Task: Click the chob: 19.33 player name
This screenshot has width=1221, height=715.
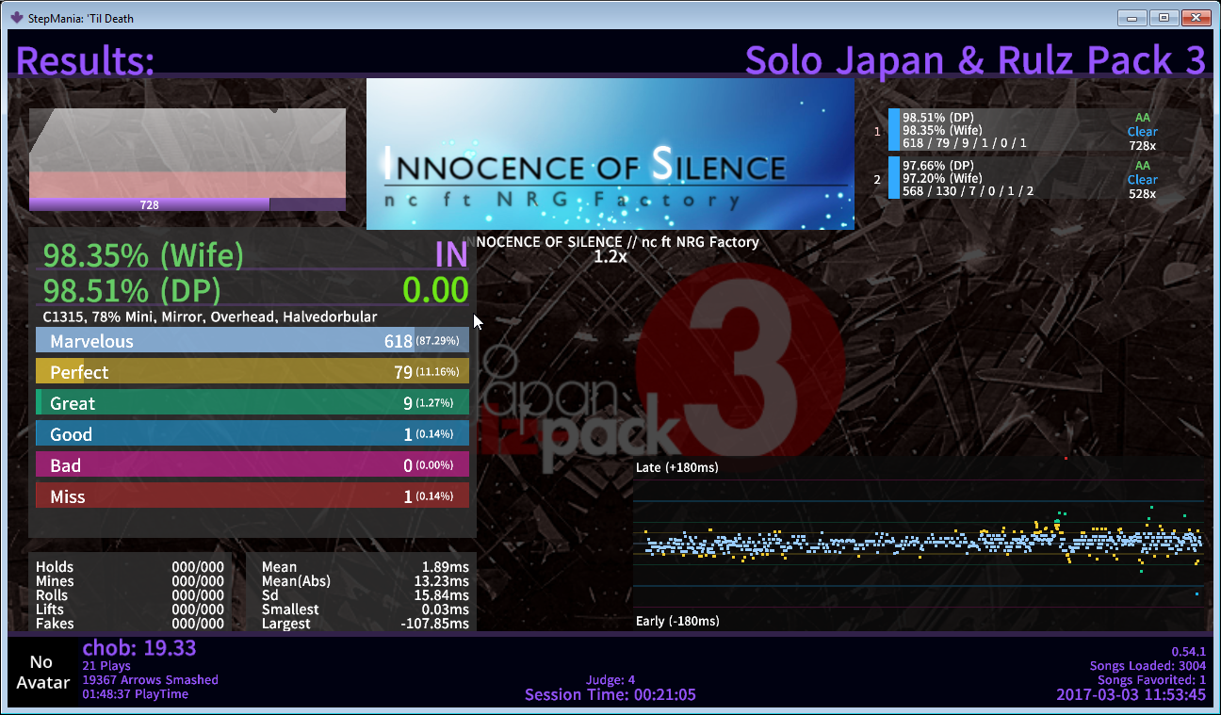Action: tap(139, 648)
